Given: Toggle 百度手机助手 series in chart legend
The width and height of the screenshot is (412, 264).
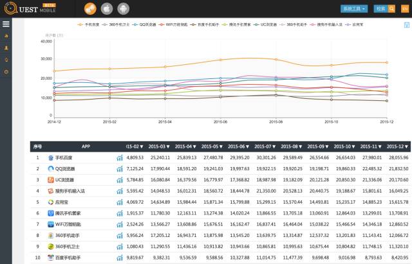Looking at the screenshot, I should [205, 24].
